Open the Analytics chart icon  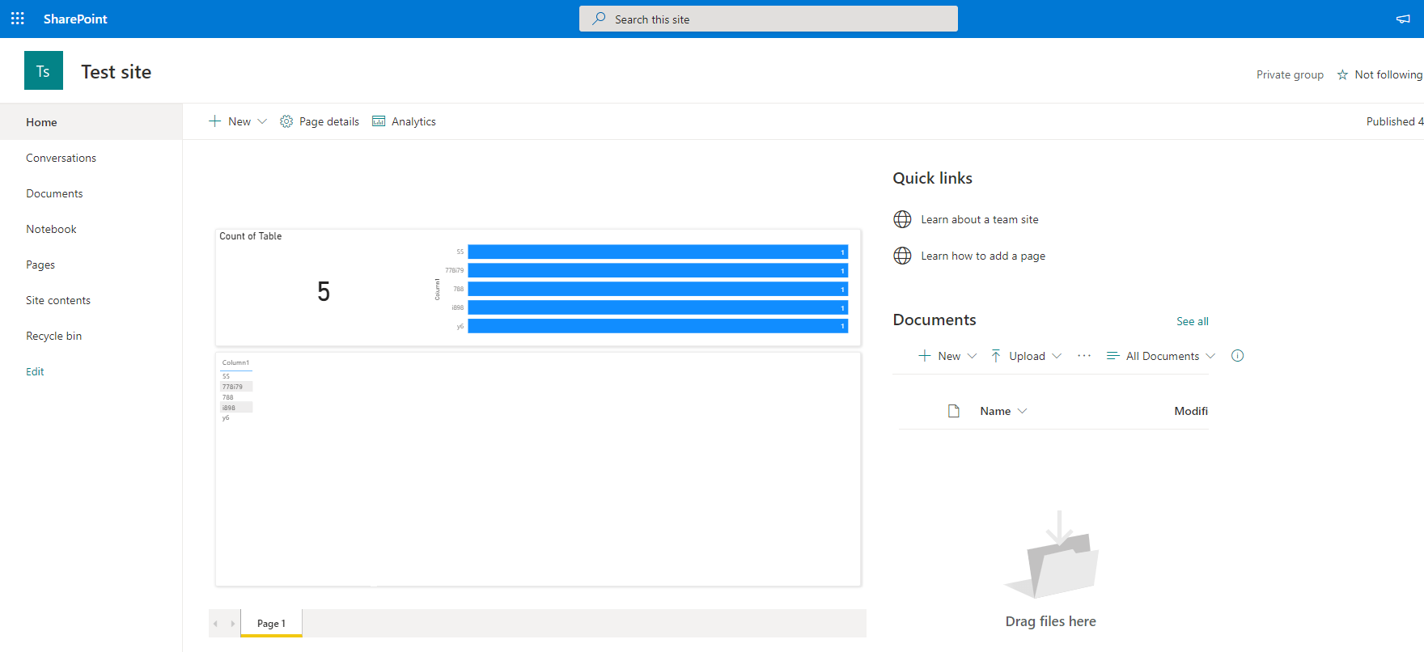(x=379, y=121)
